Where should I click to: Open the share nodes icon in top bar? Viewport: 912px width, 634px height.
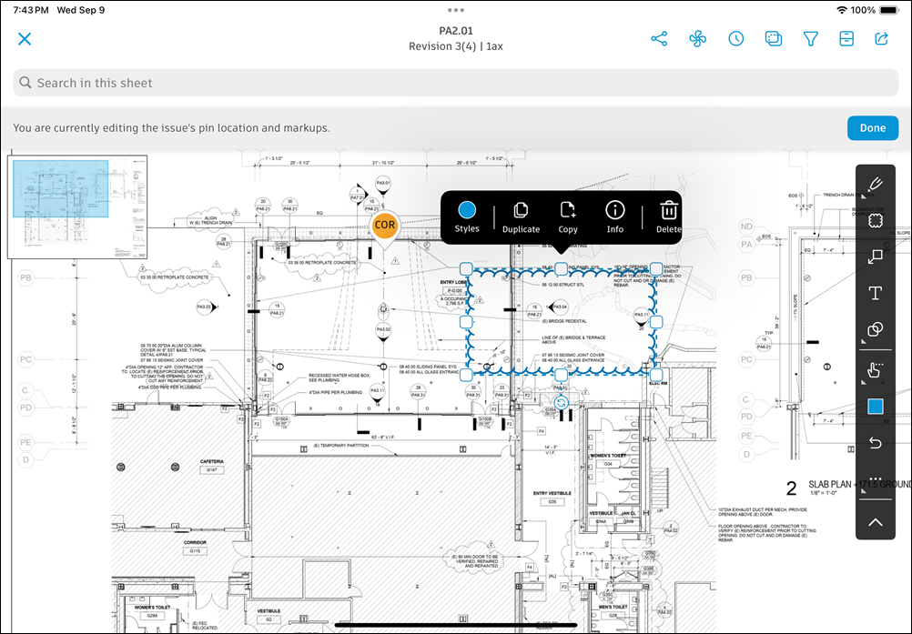pos(659,39)
